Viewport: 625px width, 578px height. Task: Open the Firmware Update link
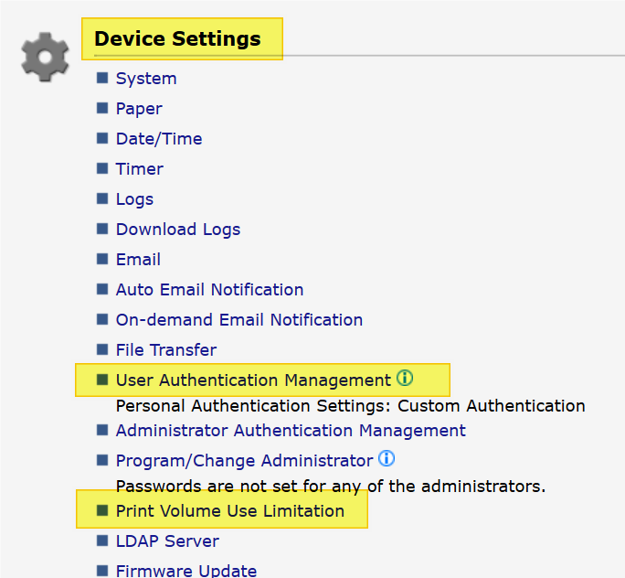coord(186,571)
